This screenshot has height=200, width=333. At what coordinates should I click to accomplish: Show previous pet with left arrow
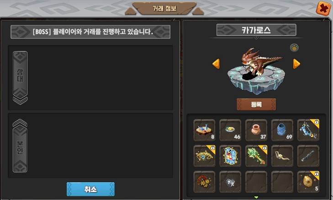[x=216, y=64]
